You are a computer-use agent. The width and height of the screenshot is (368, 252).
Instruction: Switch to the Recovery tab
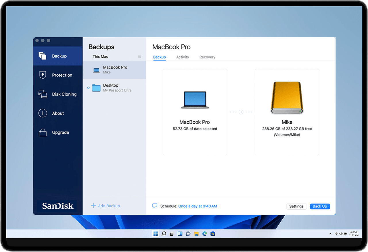[x=207, y=57]
